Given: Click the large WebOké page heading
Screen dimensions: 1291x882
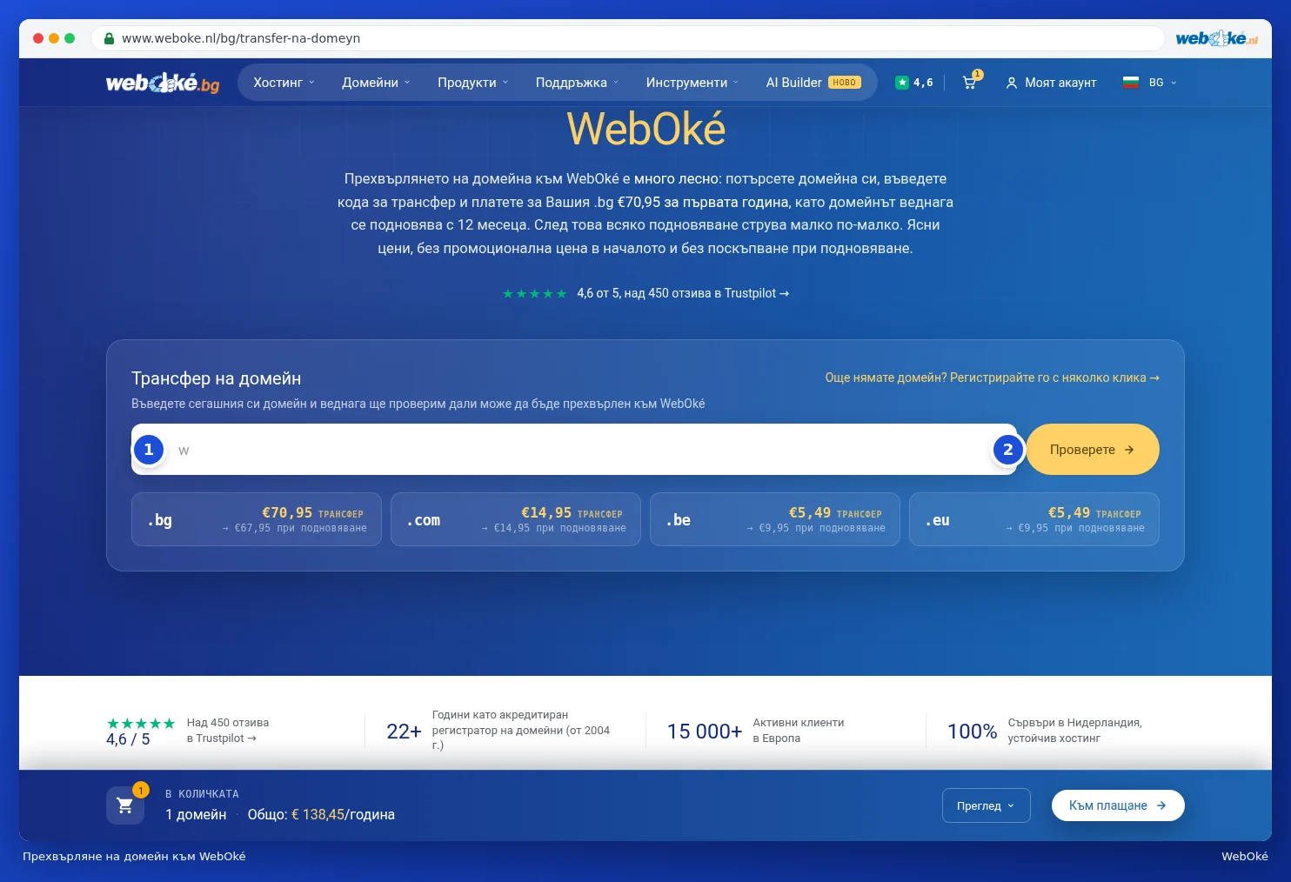Looking at the screenshot, I should pos(645,129).
